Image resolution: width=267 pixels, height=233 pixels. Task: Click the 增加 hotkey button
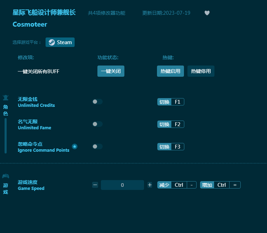207,185
